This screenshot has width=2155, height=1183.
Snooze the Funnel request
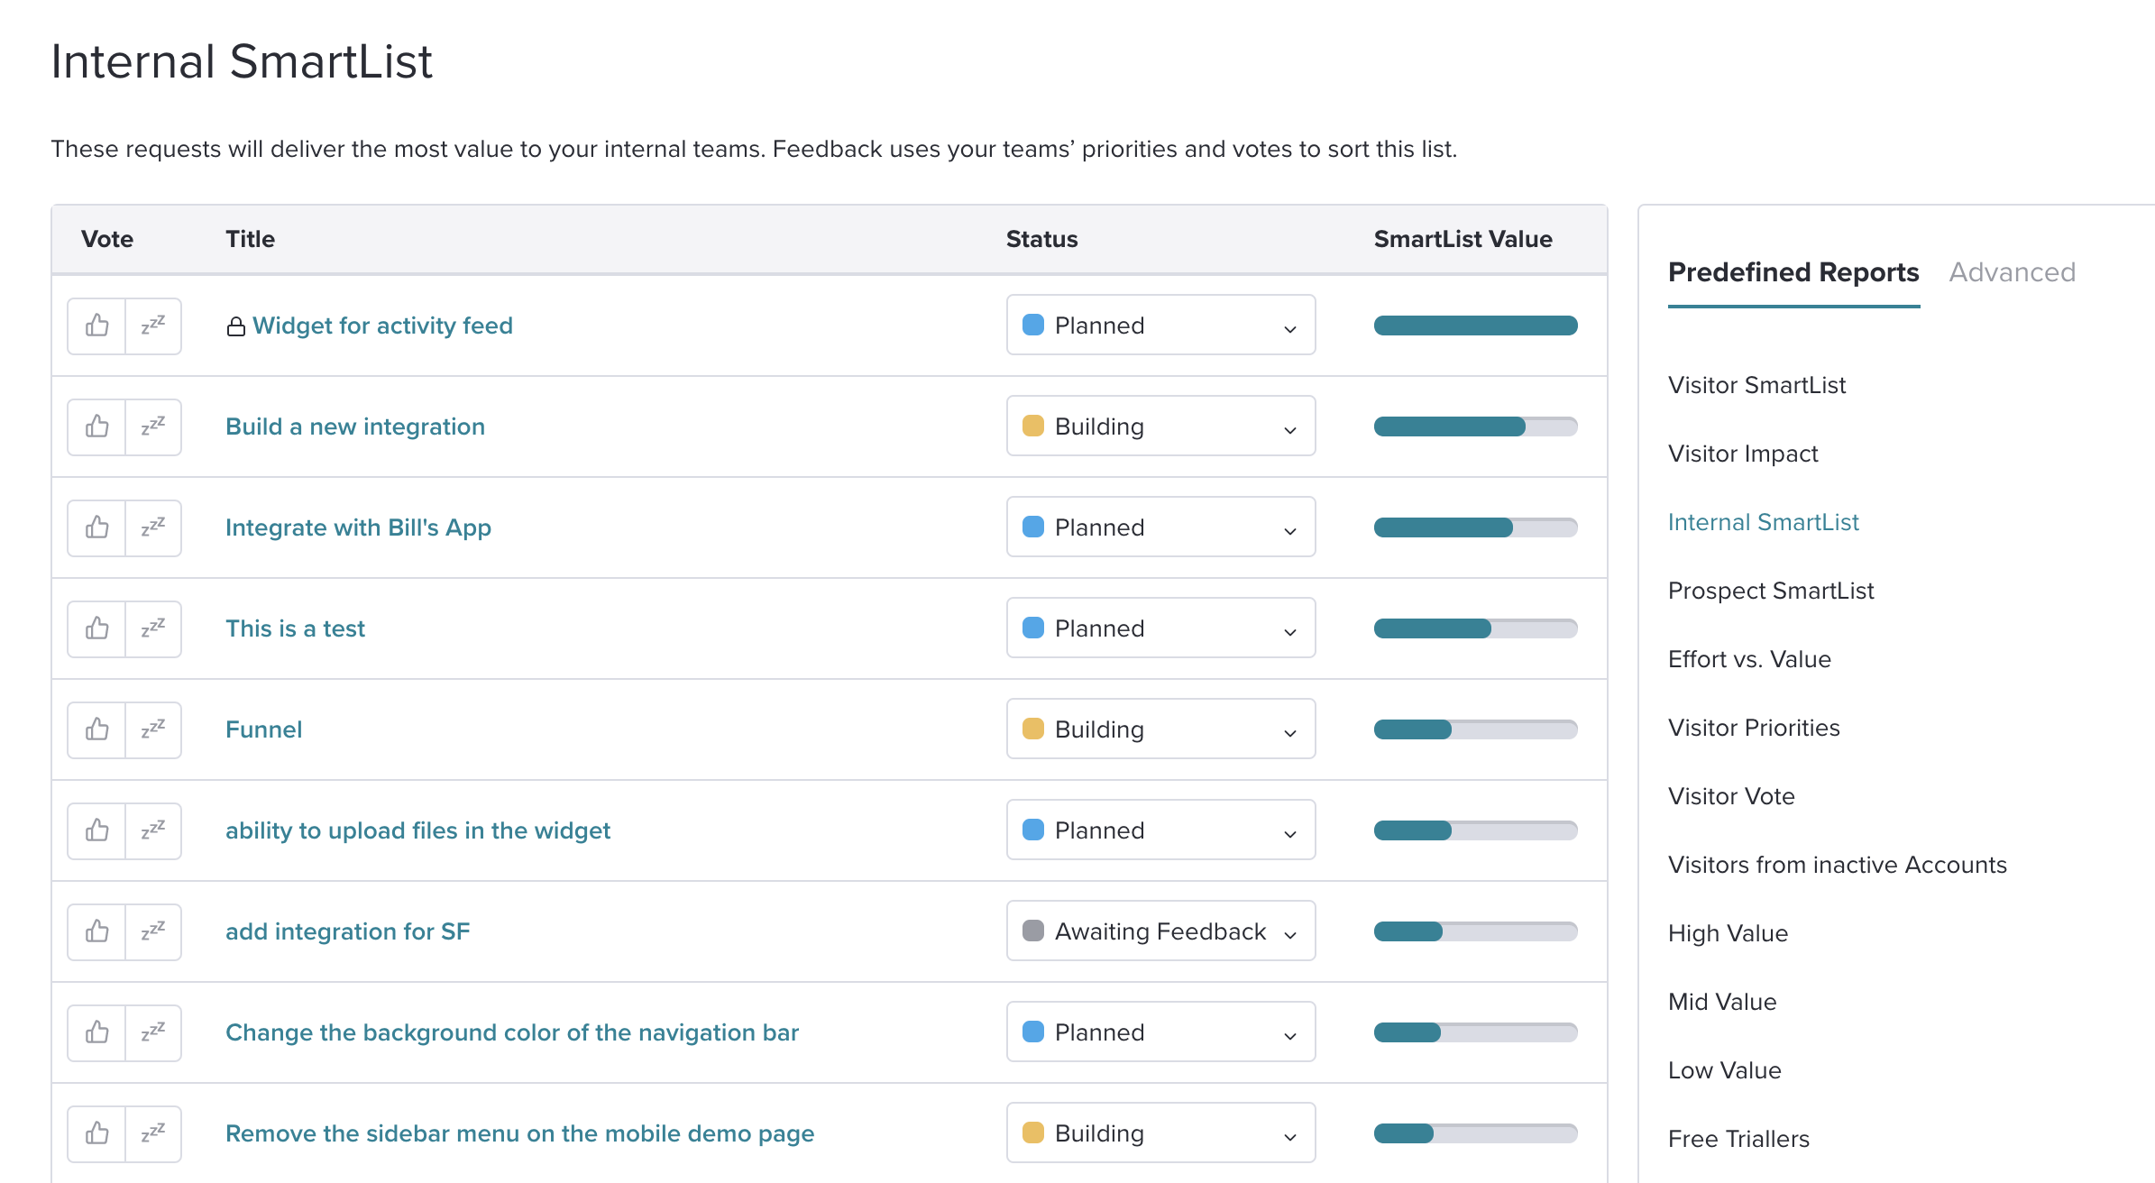click(153, 729)
